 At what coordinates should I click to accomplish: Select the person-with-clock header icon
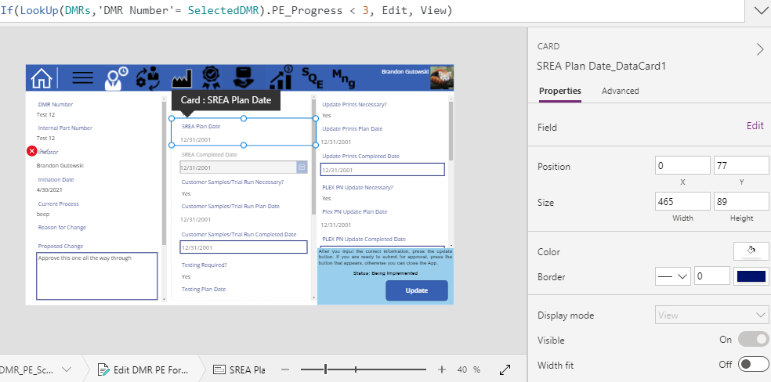pos(116,77)
